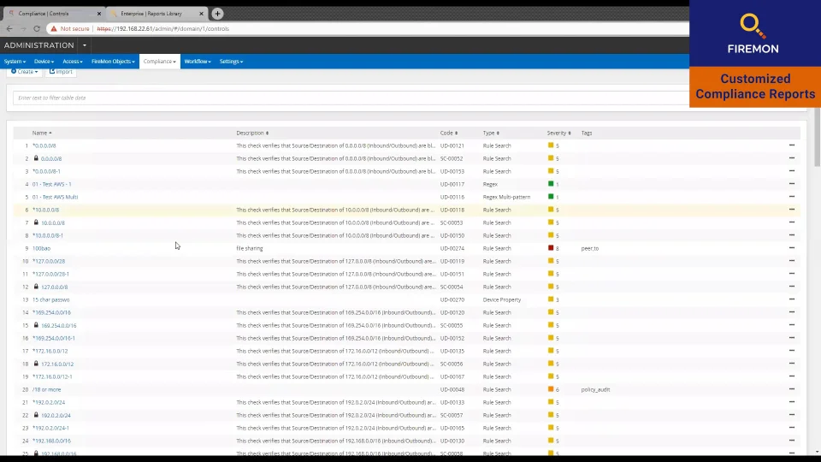Click the Import button
Screen dimensions: 821x462
61,72
